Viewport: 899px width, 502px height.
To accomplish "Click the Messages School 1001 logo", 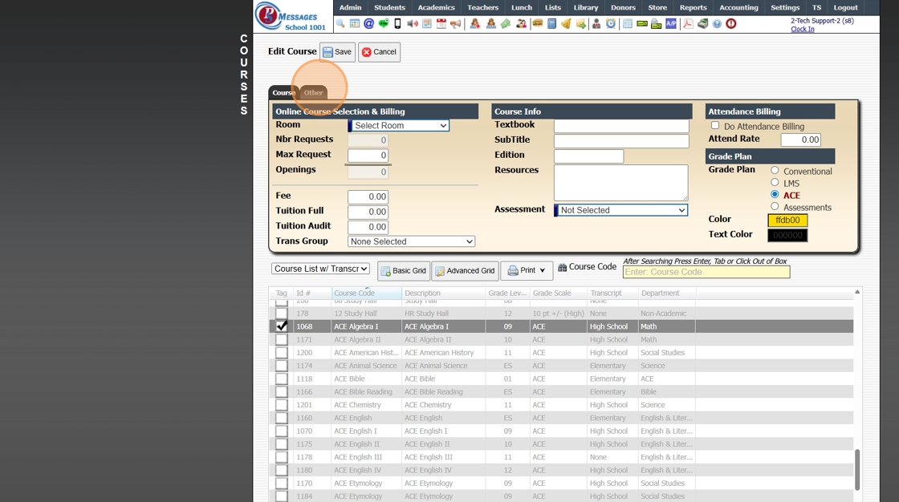I will [x=291, y=17].
